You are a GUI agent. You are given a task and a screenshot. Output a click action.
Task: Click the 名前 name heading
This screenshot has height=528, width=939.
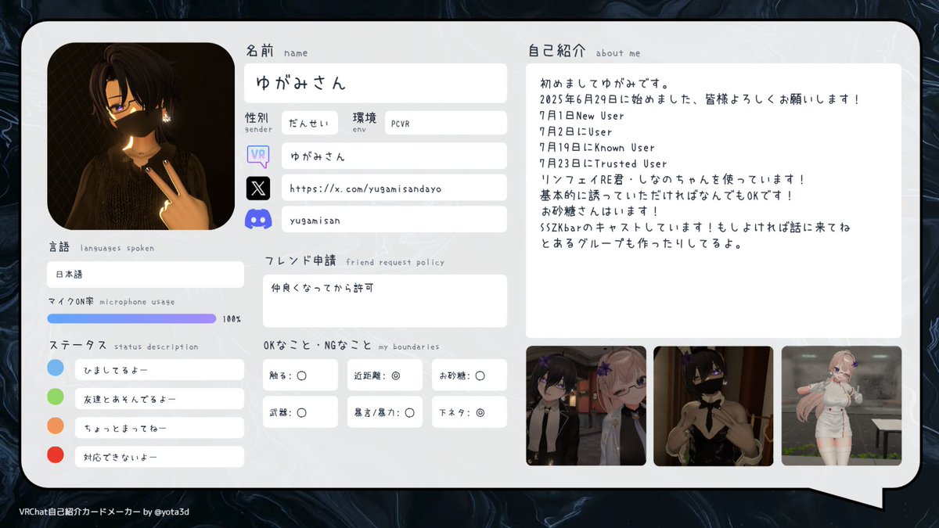[x=277, y=52]
